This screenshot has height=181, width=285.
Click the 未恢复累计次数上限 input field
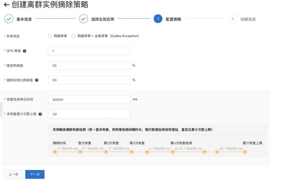pos(89,114)
